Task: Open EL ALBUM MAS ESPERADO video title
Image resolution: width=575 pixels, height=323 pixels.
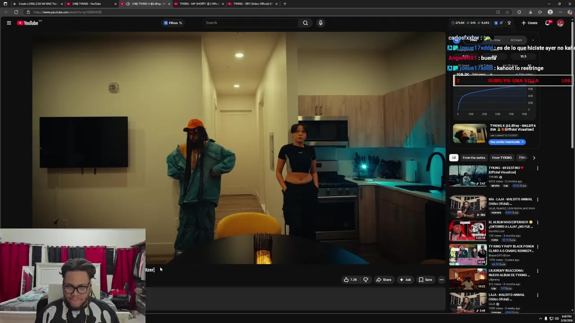Action: click(x=510, y=224)
